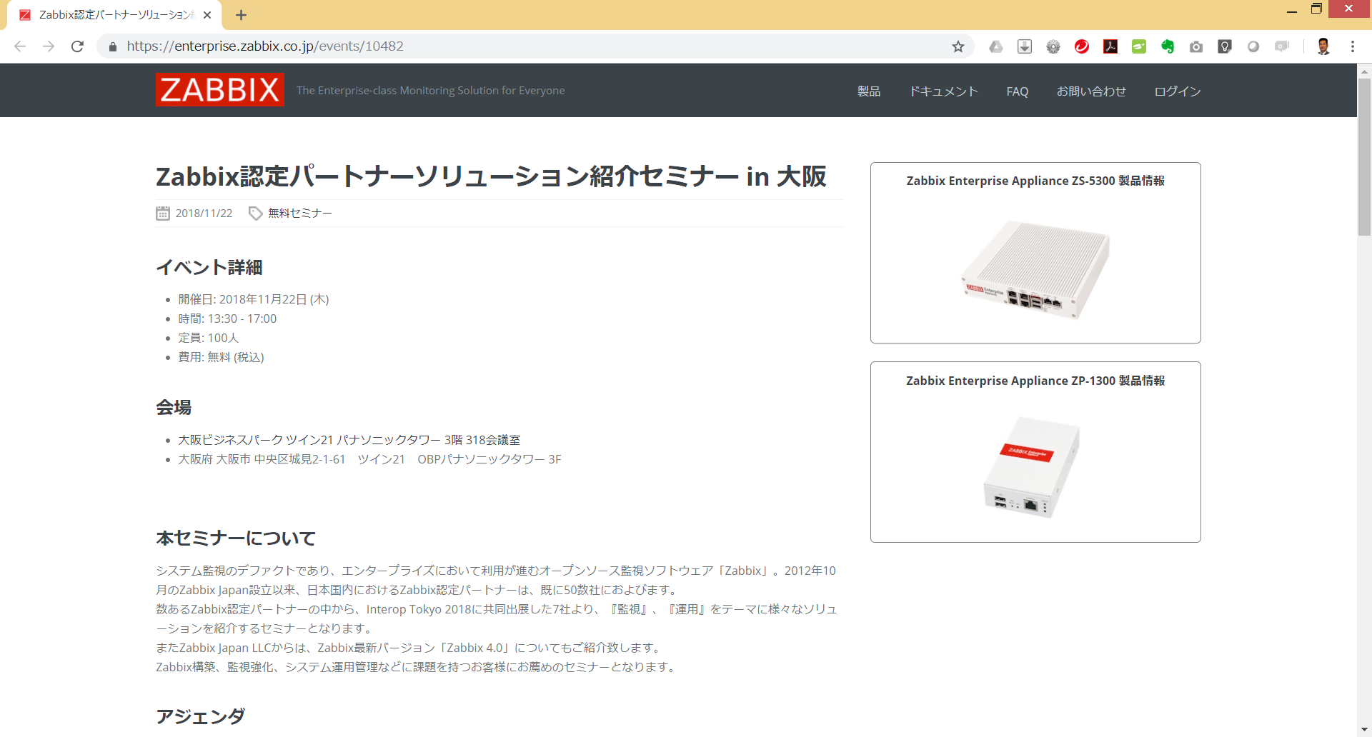Click tag icon beside 無料セミナー

coord(255,213)
